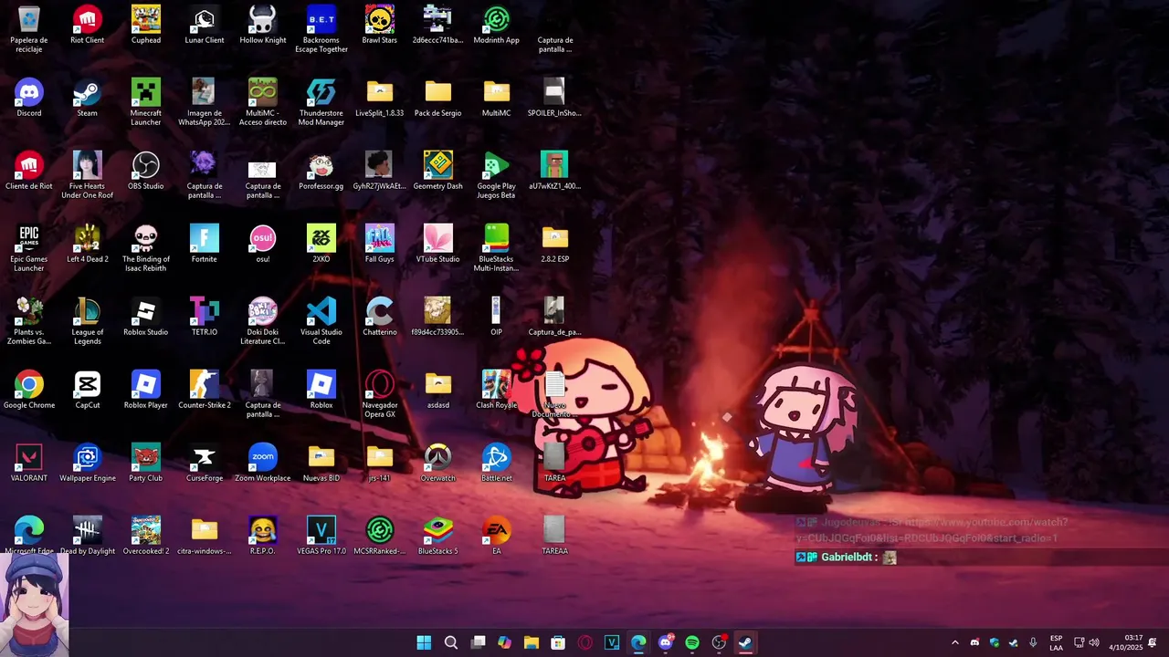The image size is (1169, 657).
Task: Open Navegador Opera GX shortcut
Action: pyautogui.click(x=380, y=393)
